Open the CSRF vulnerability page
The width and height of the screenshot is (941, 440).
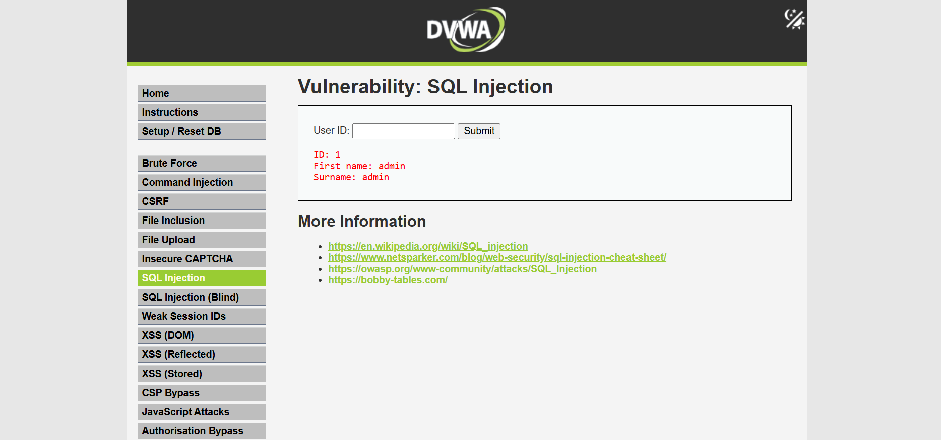[202, 201]
